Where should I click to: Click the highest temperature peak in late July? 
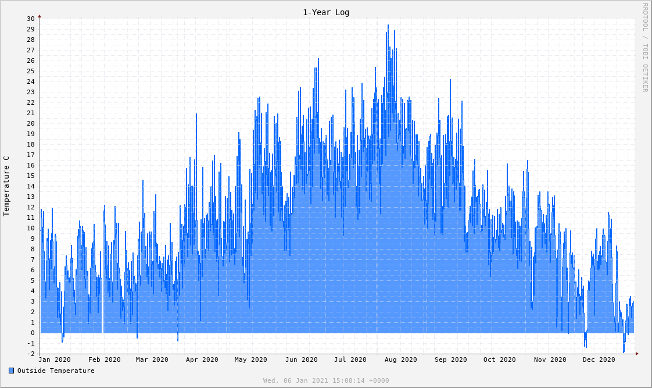tap(388, 26)
